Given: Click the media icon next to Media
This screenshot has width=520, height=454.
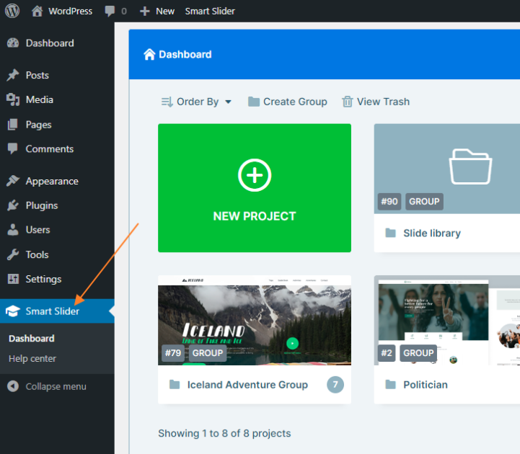Looking at the screenshot, I should click(13, 99).
